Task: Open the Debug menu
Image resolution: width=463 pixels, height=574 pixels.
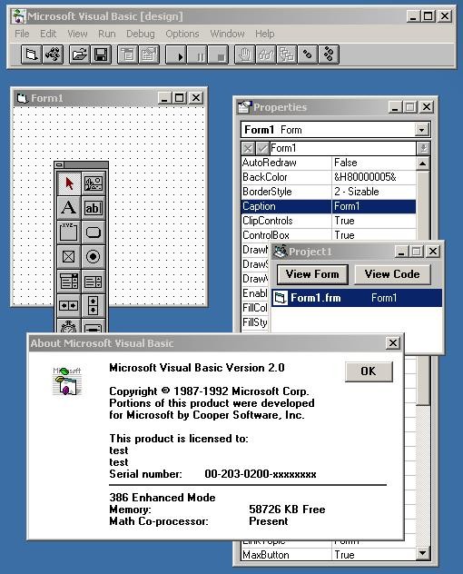Action: [140, 34]
